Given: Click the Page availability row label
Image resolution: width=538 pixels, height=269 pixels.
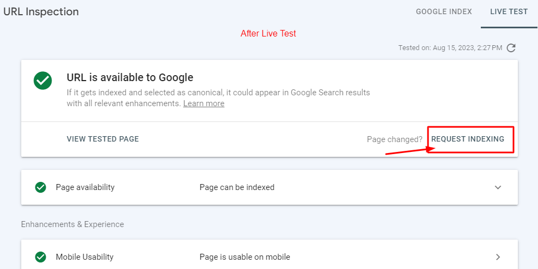Looking at the screenshot, I should tap(85, 187).
